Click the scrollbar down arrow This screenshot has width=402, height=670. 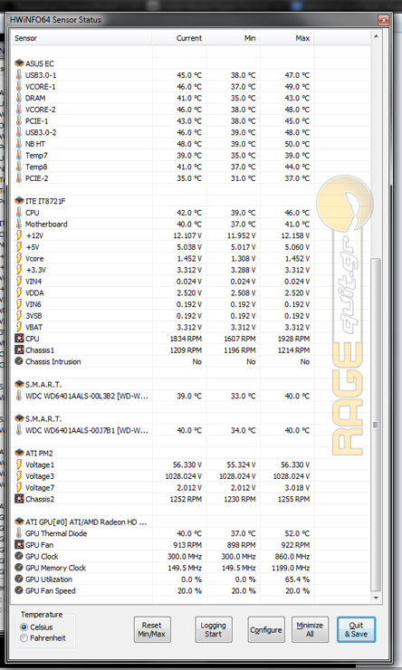pos(376,598)
